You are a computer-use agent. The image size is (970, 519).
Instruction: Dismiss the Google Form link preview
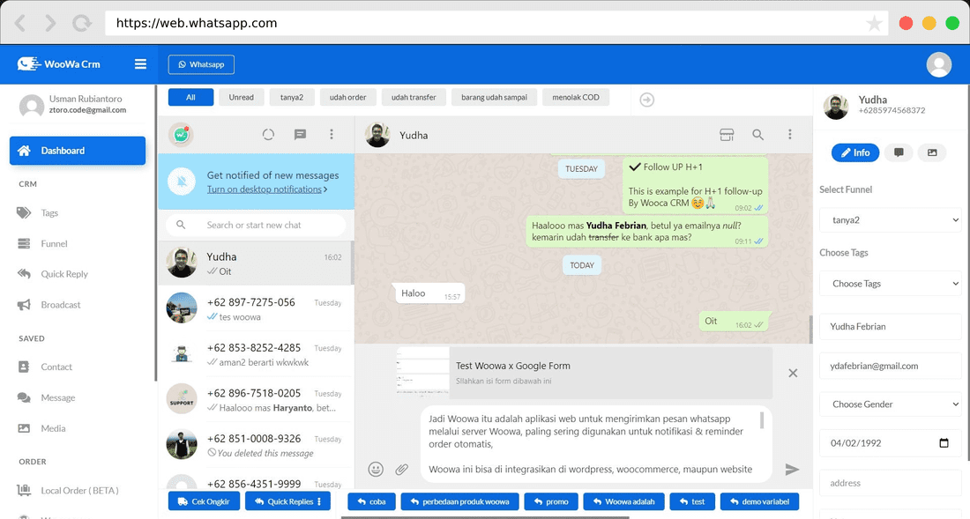point(793,374)
